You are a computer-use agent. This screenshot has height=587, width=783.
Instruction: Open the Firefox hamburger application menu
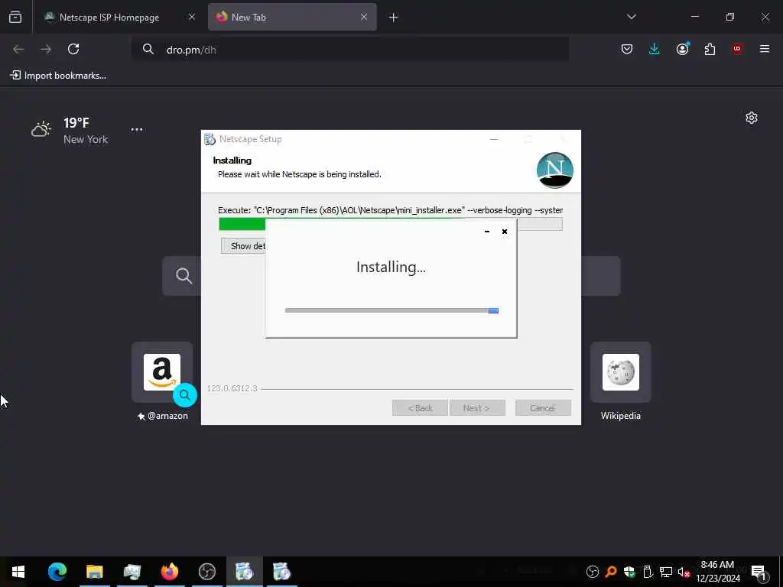(765, 49)
